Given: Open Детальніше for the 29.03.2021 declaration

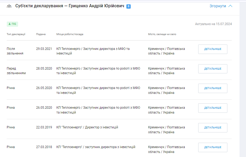Looking at the screenshot, I should (x=213, y=49).
